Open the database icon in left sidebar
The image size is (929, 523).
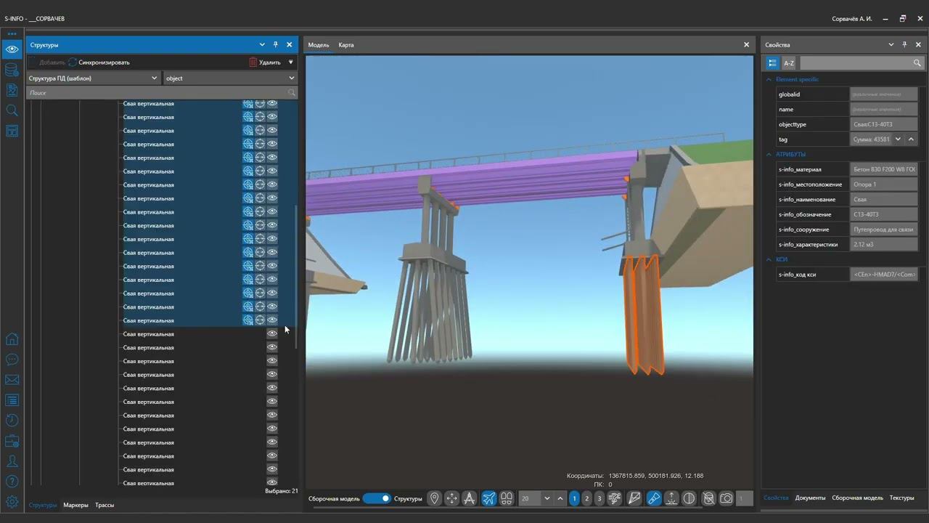coord(12,70)
